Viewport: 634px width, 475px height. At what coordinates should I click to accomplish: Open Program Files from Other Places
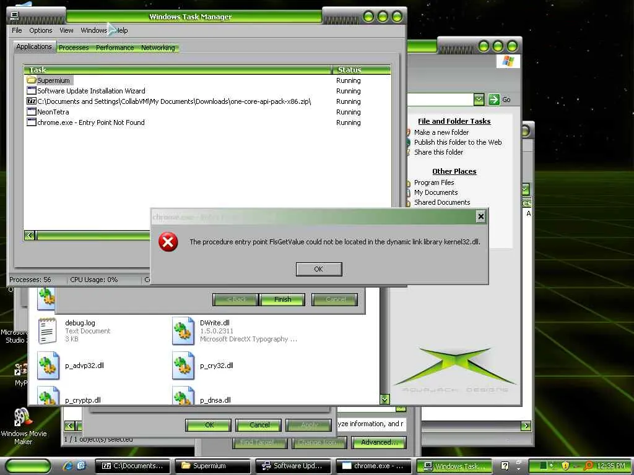point(434,182)
